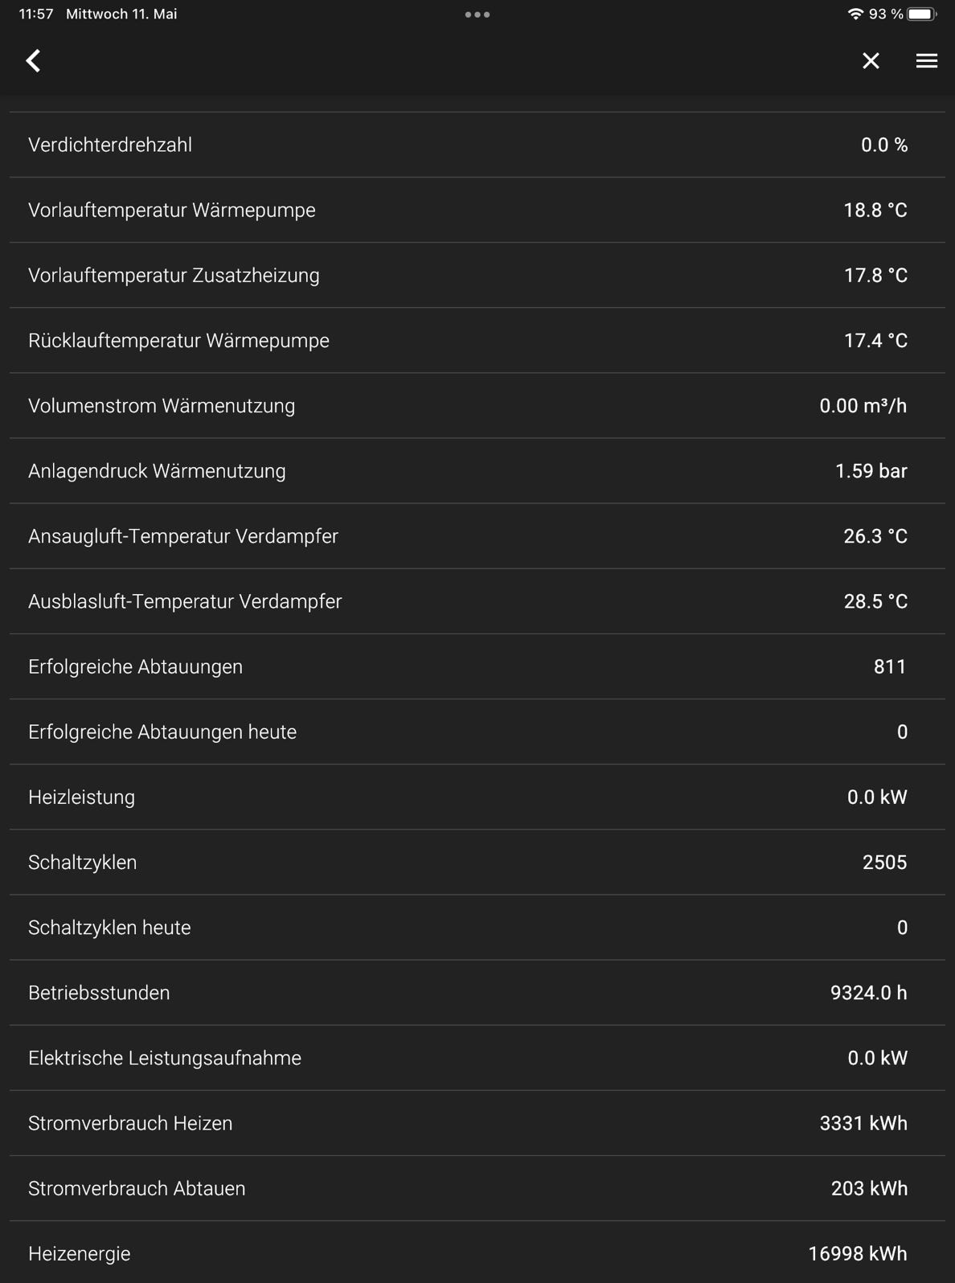
Task: Select the Betriebsstunden row
Action: (477, 993)
